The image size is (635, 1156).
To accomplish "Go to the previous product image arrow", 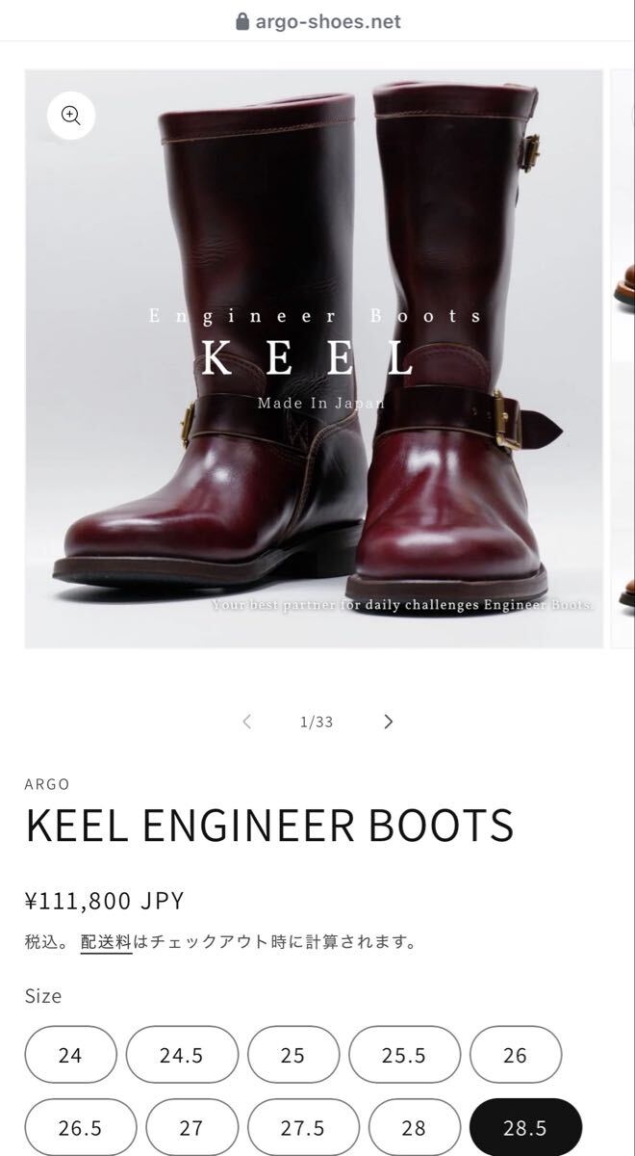I will point(247,722).
